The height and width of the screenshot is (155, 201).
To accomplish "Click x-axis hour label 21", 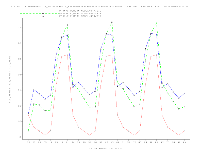I will 67,142.
